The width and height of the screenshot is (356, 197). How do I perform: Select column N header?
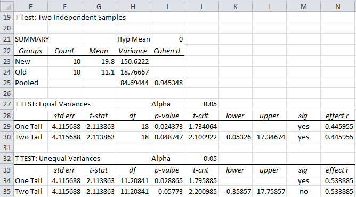(x=338, y=6)
